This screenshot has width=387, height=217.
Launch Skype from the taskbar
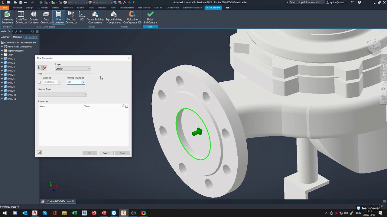click(45, 213)
